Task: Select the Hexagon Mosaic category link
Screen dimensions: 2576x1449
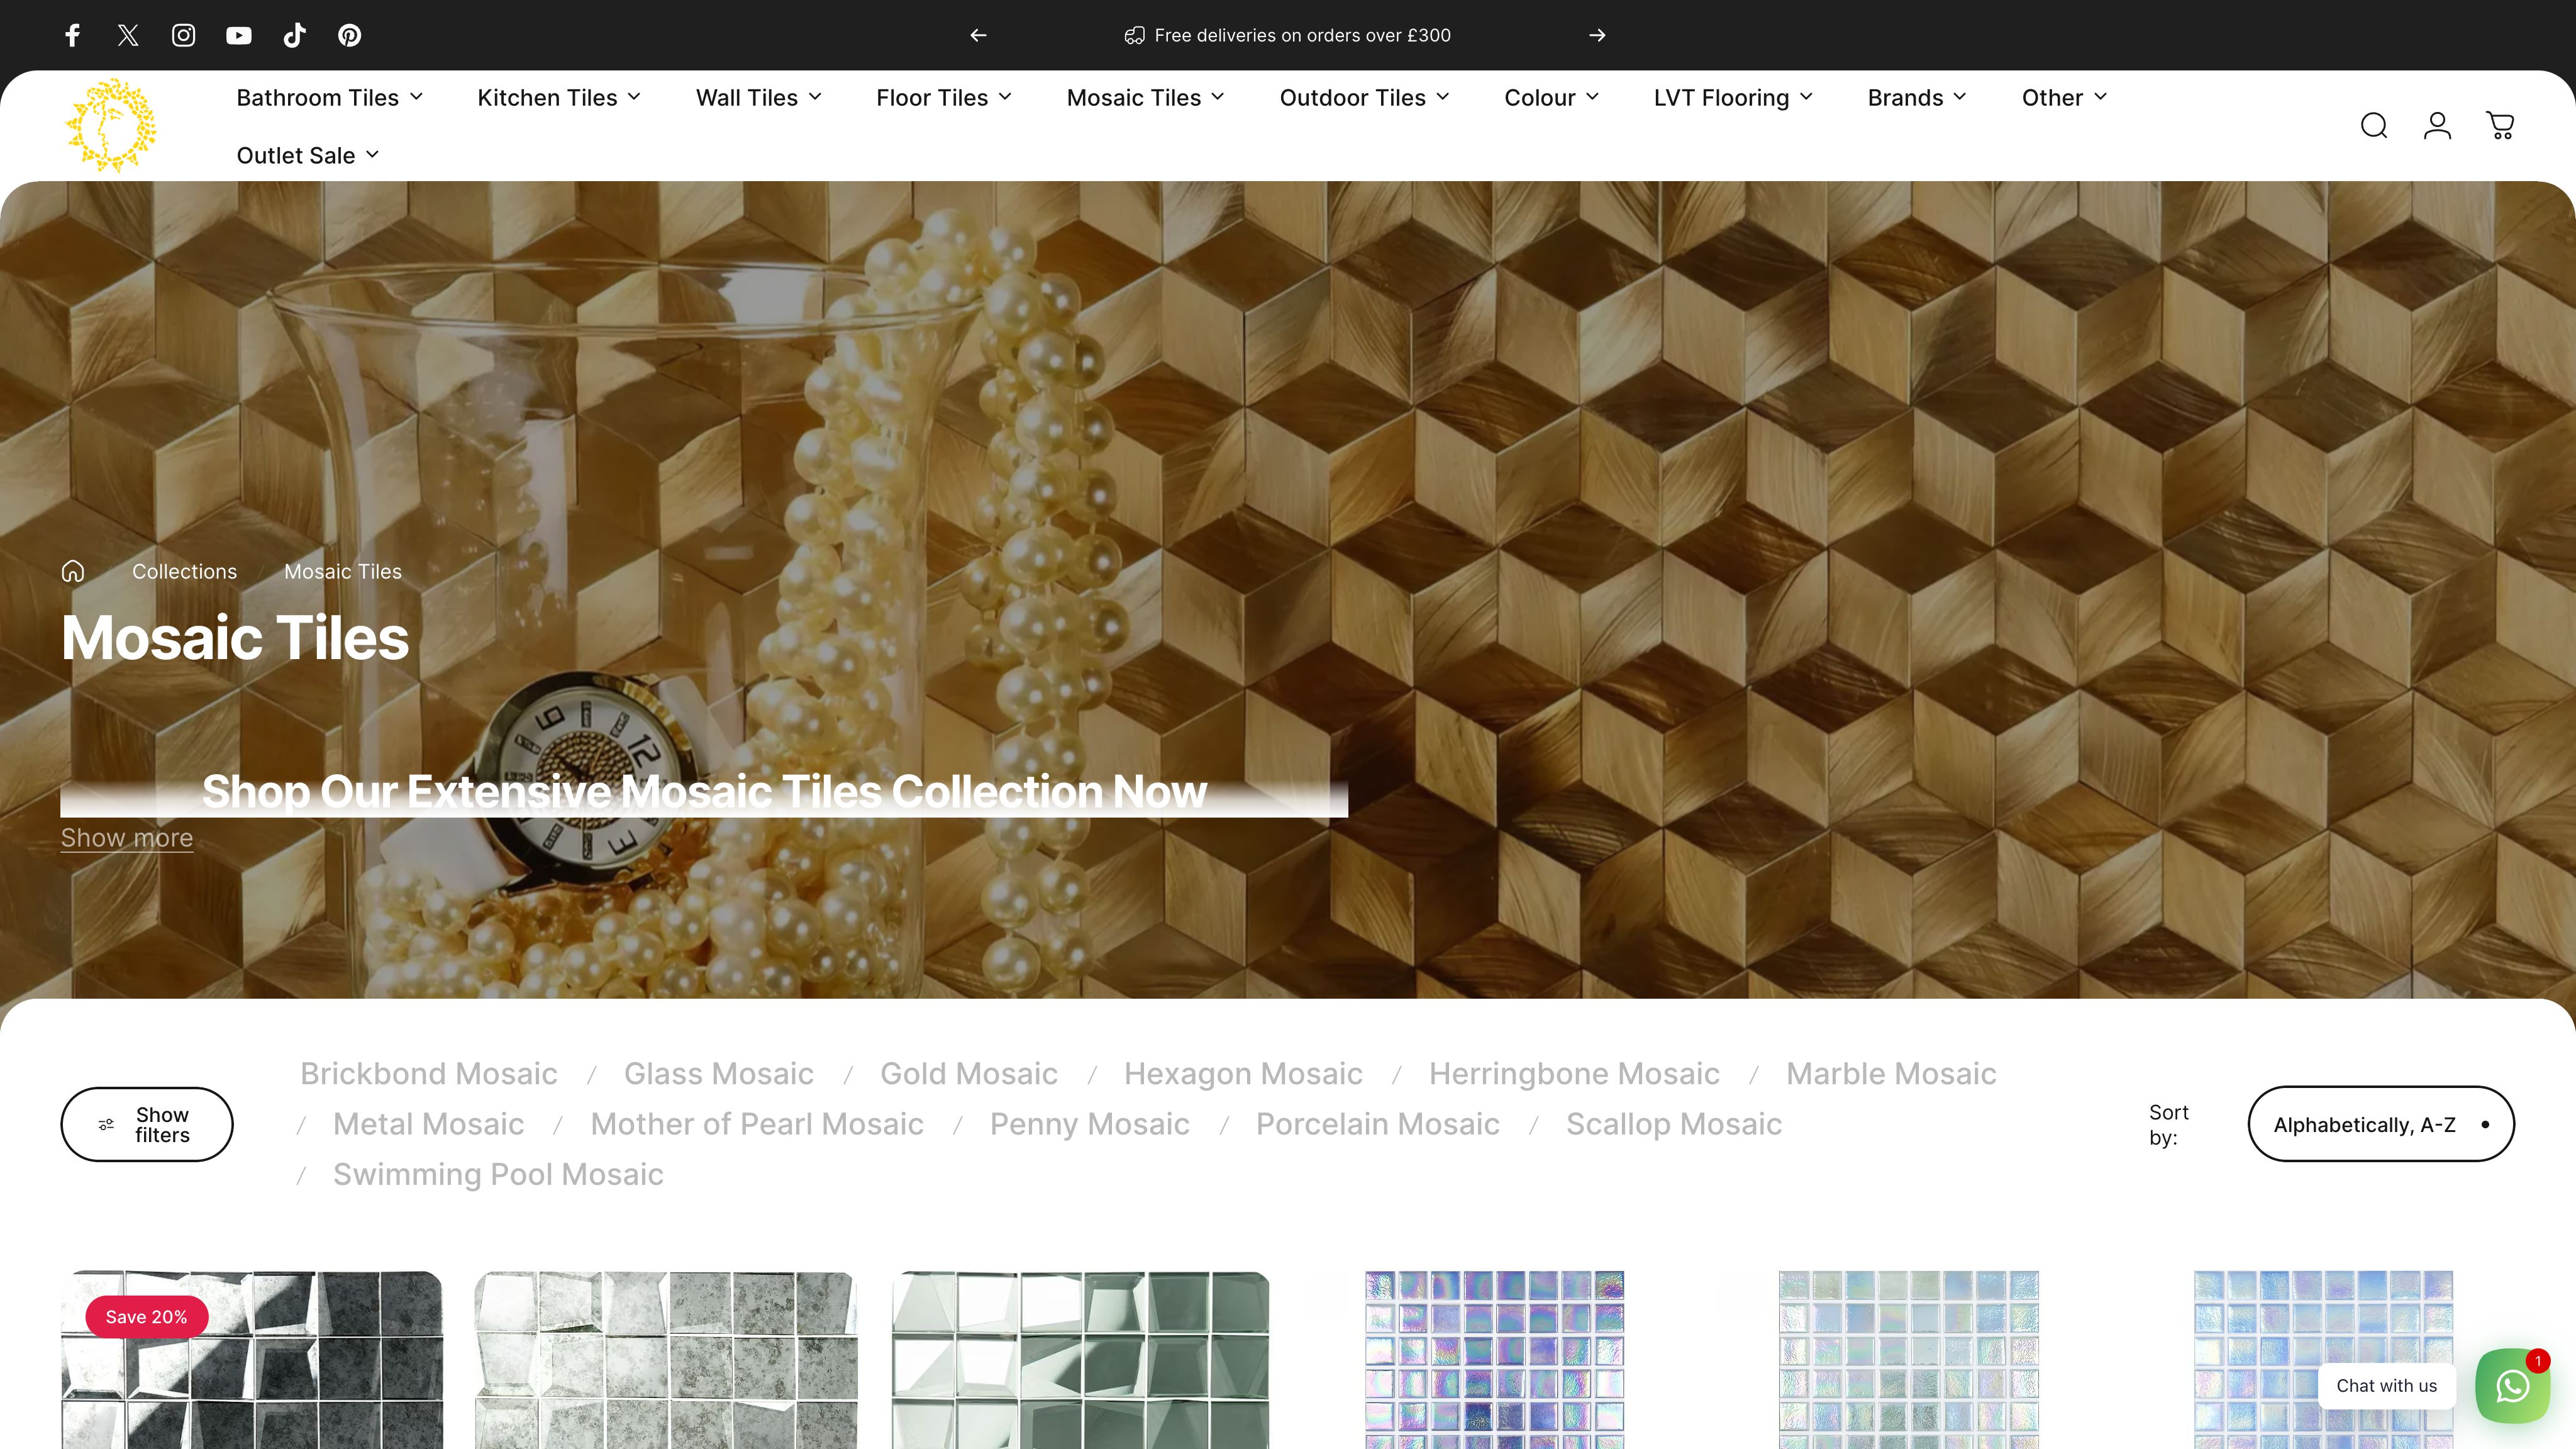Action: point(1243,1073)
